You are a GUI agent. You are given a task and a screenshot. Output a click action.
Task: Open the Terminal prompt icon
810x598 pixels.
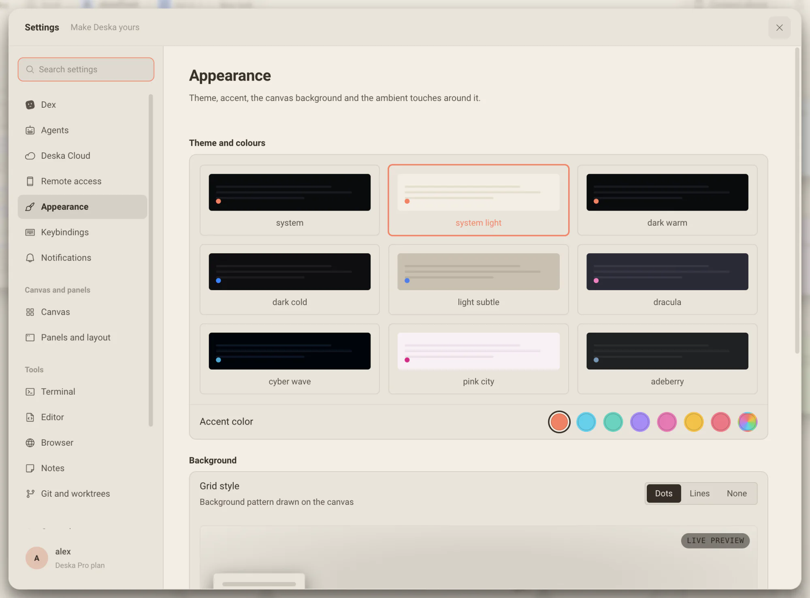[x=30, y=392]
